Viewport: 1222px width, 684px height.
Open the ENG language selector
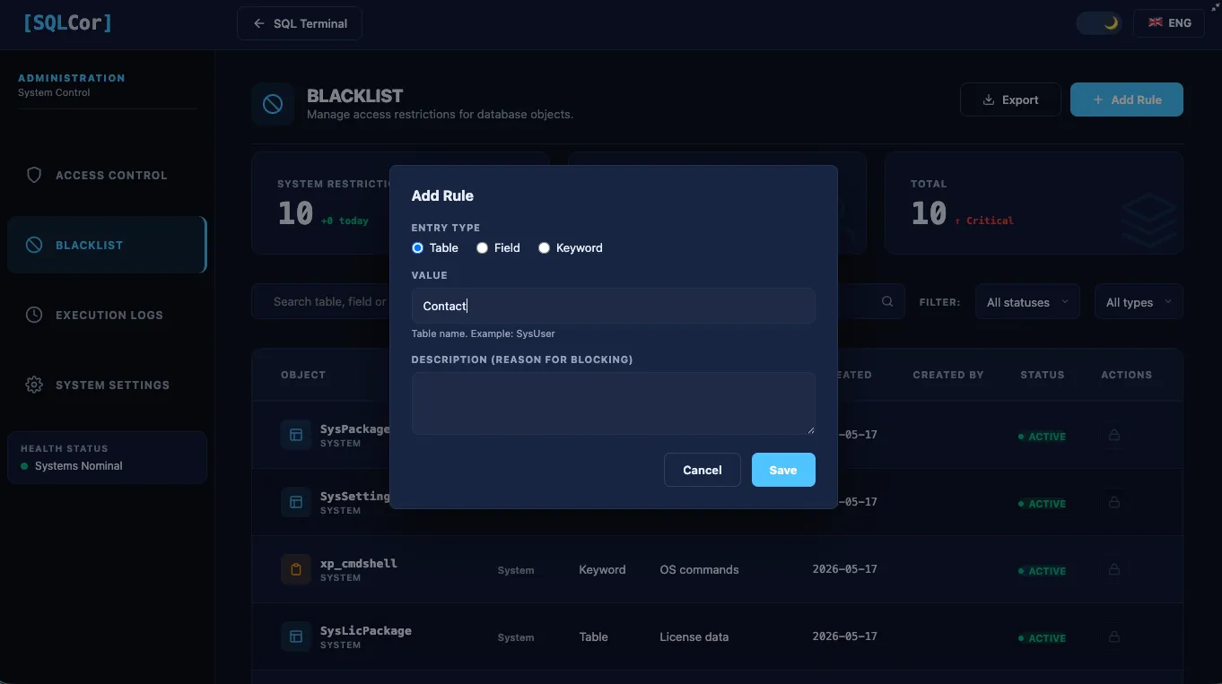1168,23
